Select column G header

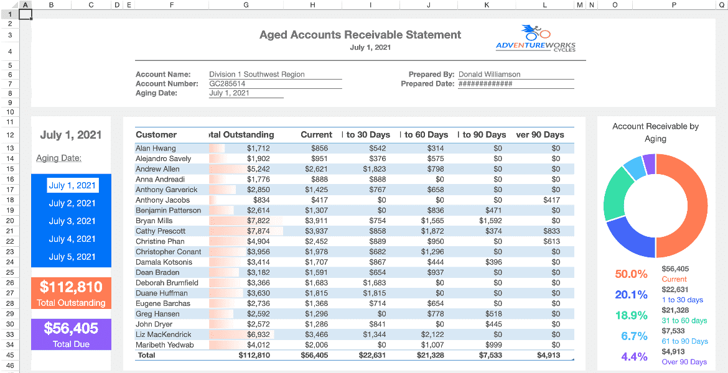click(246, 4)
